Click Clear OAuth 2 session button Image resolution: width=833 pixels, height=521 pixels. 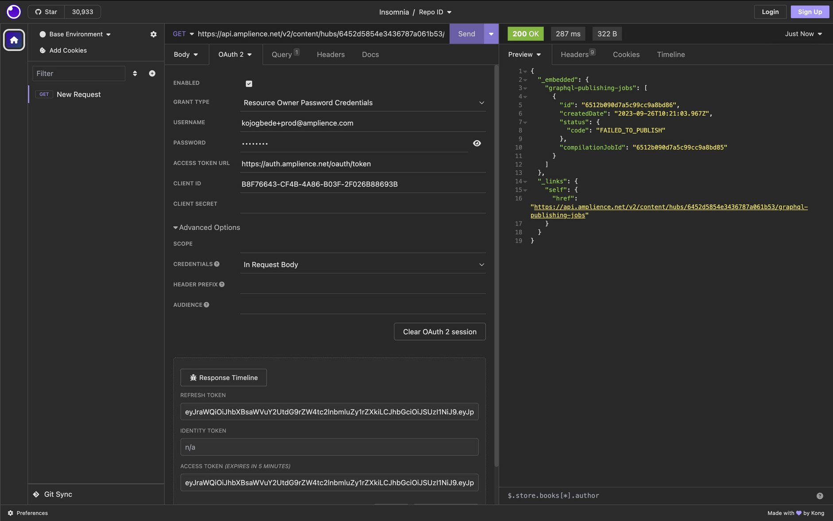click(x=440, y=332)
